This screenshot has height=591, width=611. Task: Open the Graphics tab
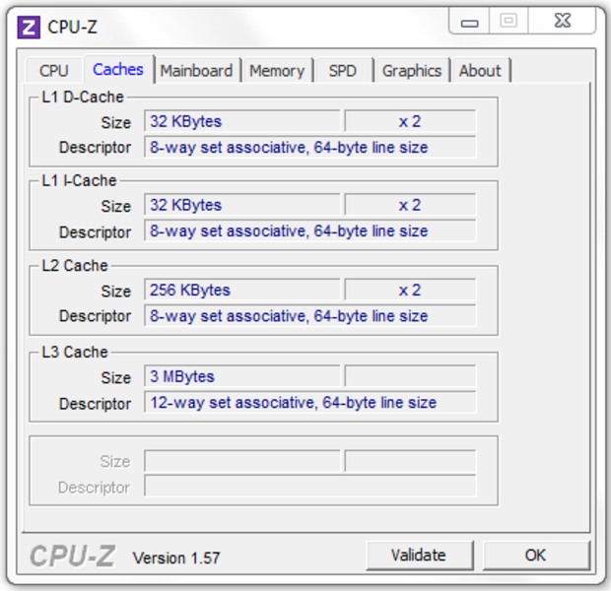point(412,71)
